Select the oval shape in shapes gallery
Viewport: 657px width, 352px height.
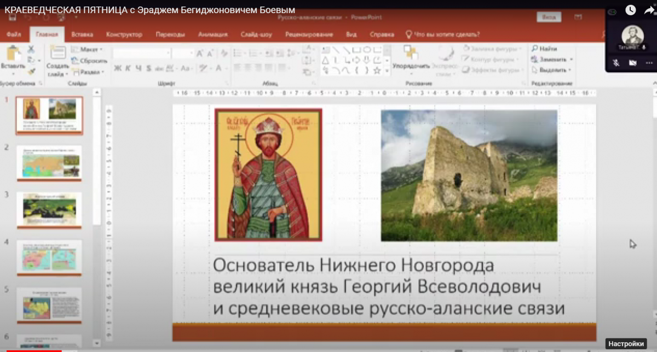pyautogui.click(x=367, y=50)
